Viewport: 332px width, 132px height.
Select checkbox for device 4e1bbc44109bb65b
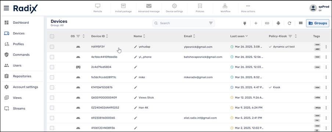coord(52,57)
